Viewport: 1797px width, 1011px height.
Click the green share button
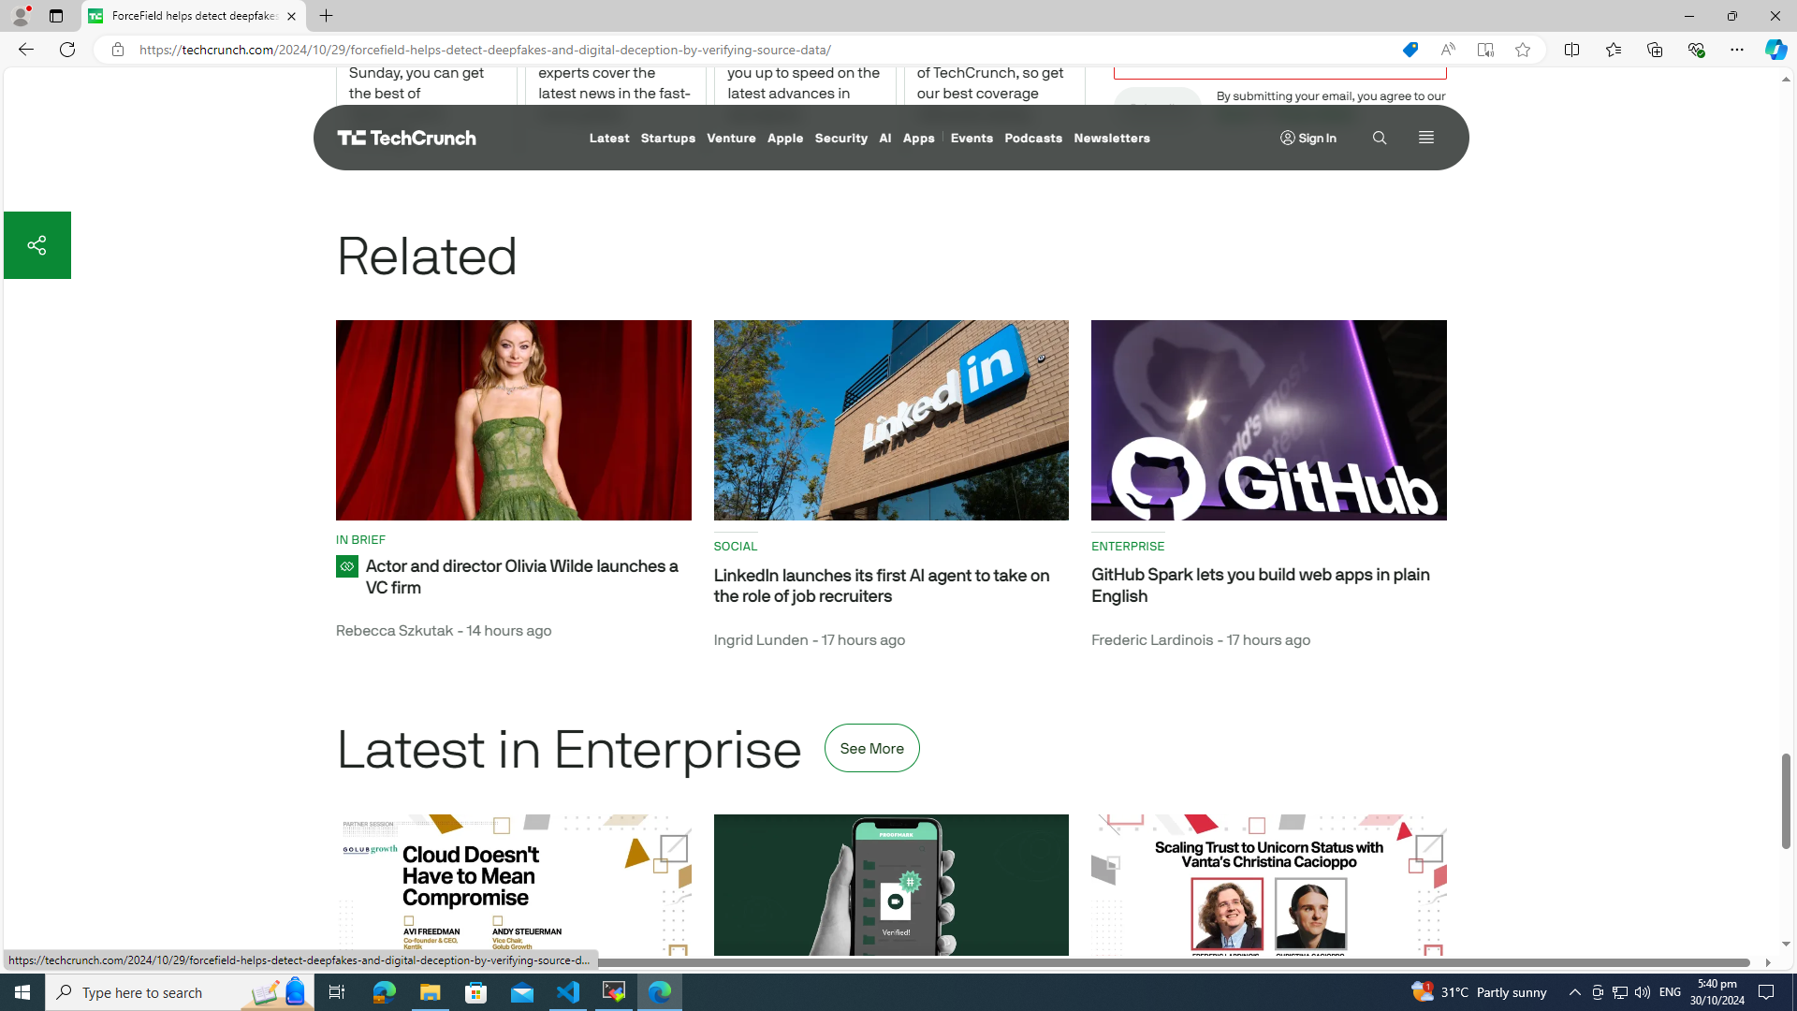37,245
